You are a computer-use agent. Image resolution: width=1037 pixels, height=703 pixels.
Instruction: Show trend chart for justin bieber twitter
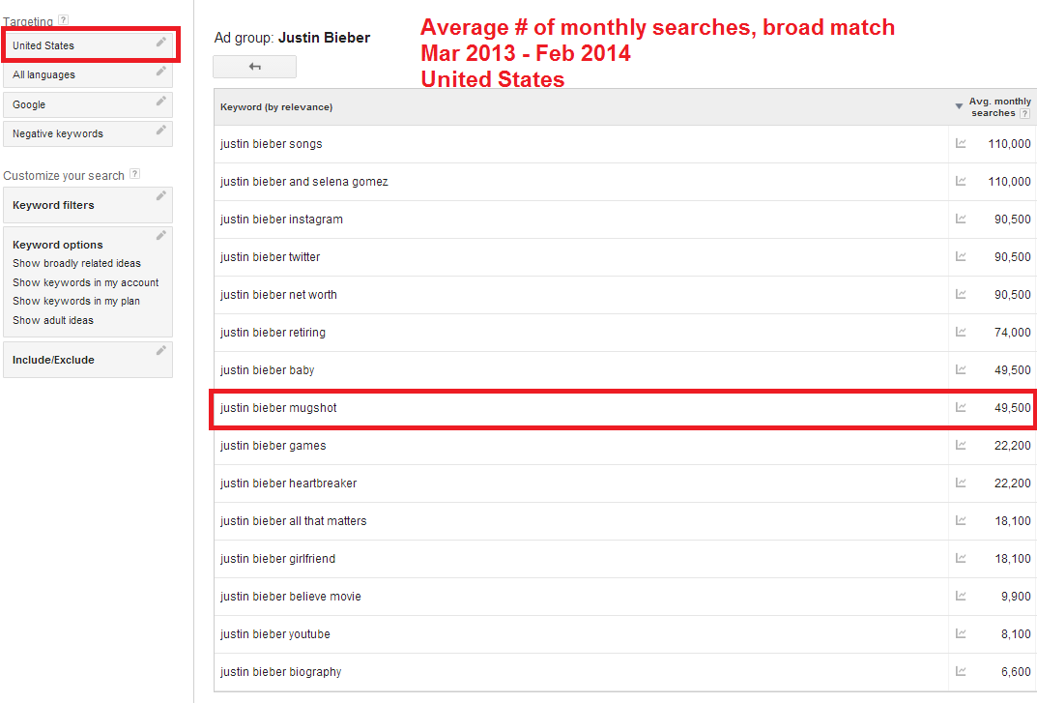[x=961, y=256]
